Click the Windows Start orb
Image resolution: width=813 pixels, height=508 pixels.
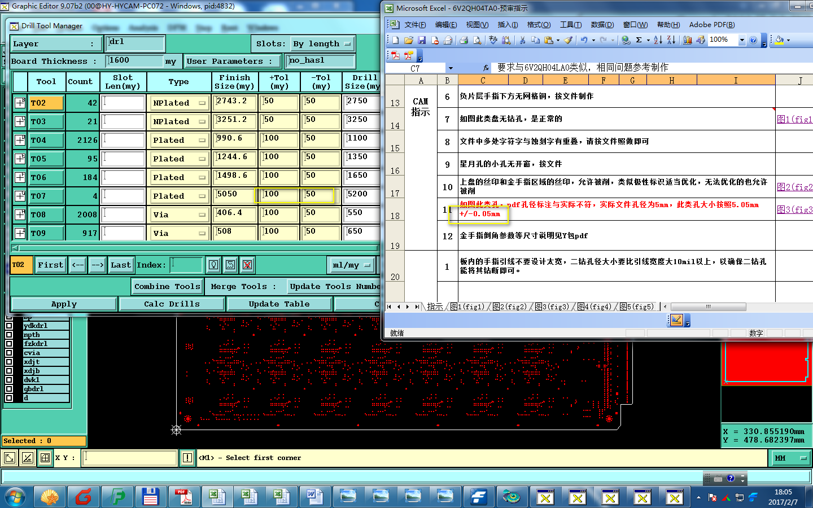pyautogui.click(x=15, y=497)
